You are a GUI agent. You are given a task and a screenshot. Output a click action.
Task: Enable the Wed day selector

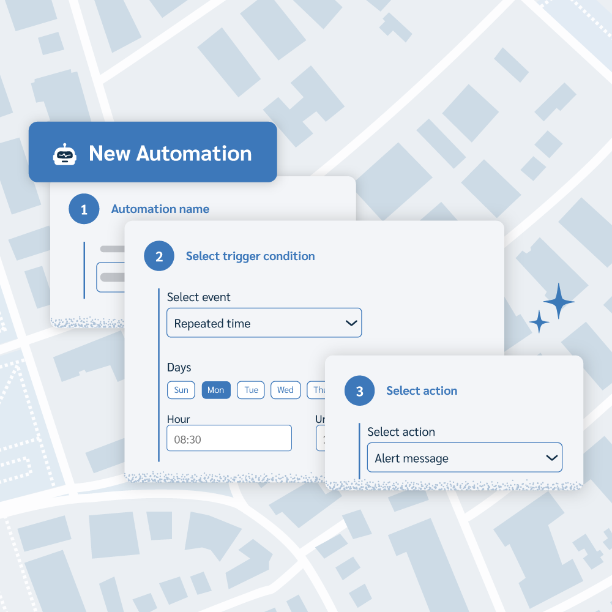(x=285, y=390)
